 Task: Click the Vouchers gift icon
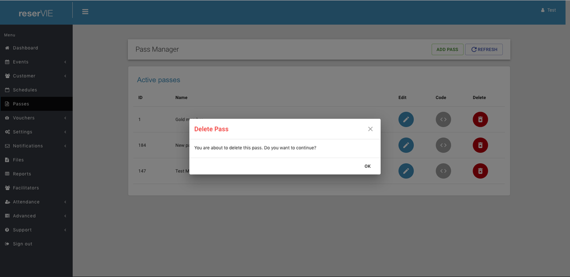7,118
